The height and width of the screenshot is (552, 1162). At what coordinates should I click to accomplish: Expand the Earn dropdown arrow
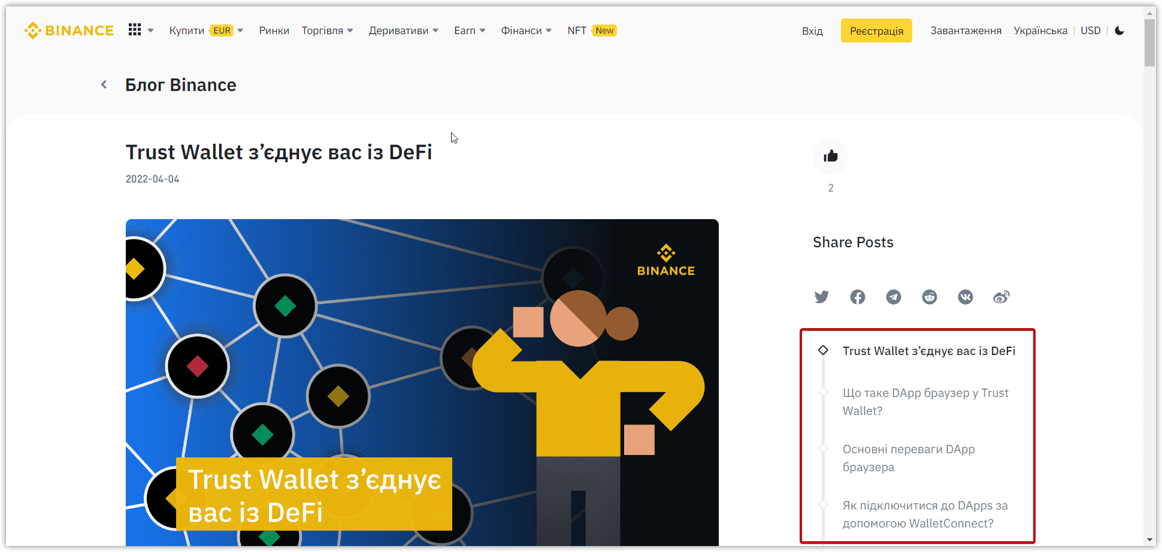[483, 31]
